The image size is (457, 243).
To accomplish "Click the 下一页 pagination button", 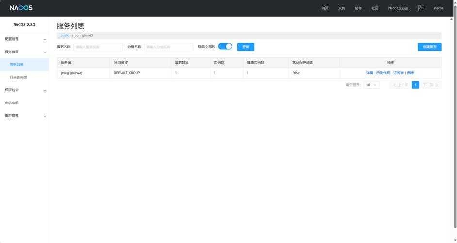I will point(430,85).
